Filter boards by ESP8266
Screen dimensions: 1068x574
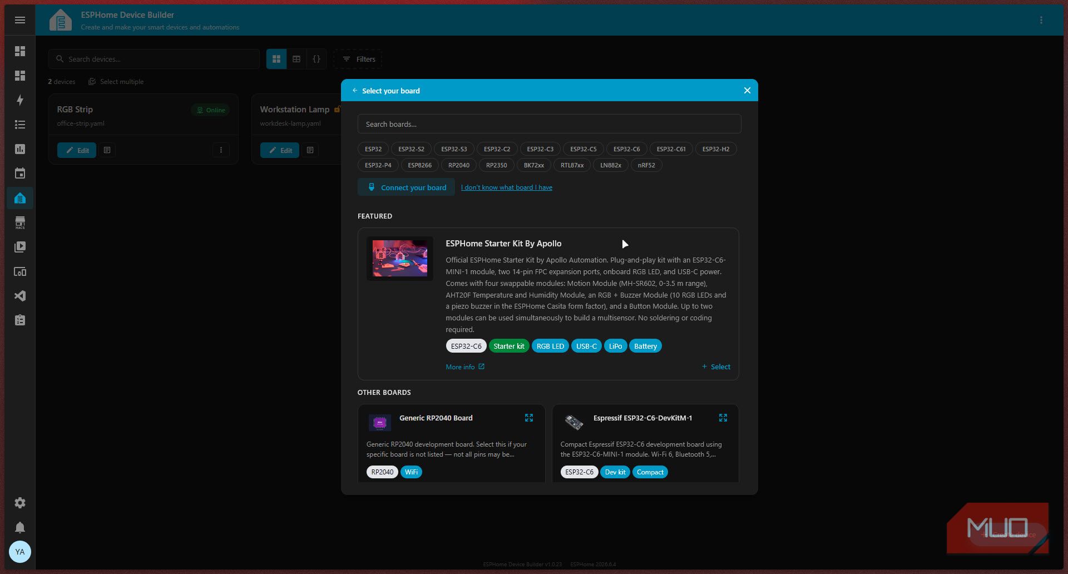click(x=419, y=165)
